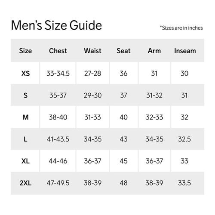Click the Size column header
Image resolution: width=215 pixels, height=215 pixels.
(25, 51)
